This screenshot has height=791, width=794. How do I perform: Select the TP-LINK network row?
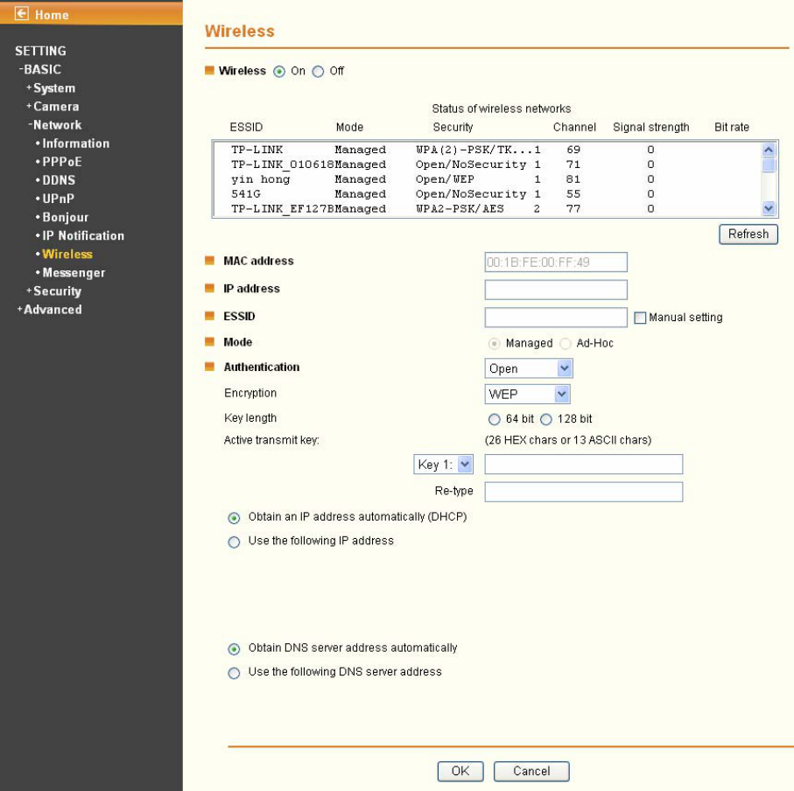[x=487, y=150]
